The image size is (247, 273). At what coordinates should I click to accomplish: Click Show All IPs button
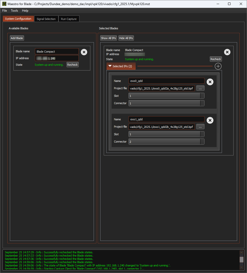click(x=108, y=38)
